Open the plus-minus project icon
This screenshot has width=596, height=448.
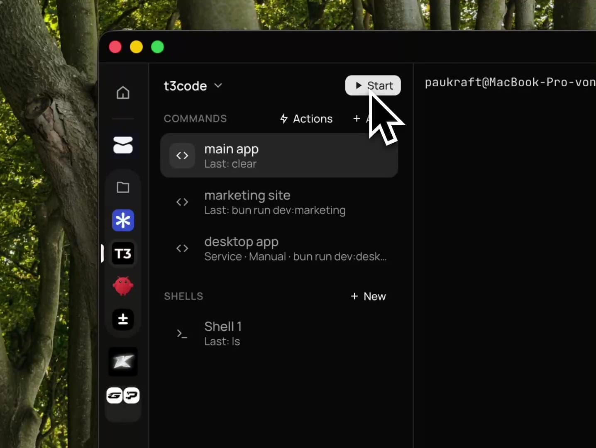point(123,319)
